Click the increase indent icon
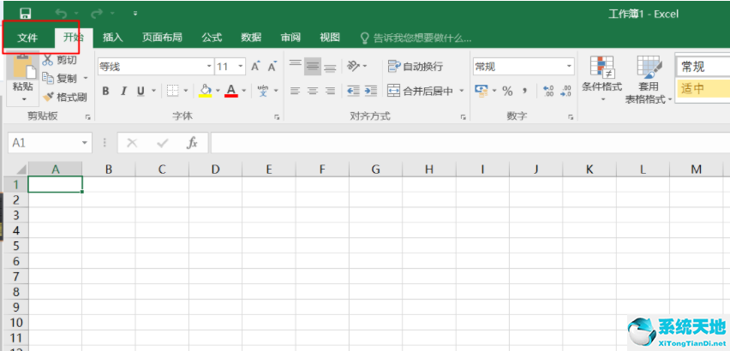Viewport: 730px width, 351px height. [x=371, y=91]
